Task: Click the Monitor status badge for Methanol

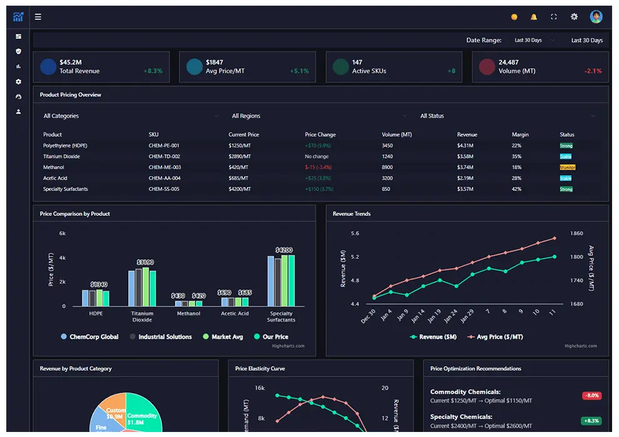Action: (569, 167)
